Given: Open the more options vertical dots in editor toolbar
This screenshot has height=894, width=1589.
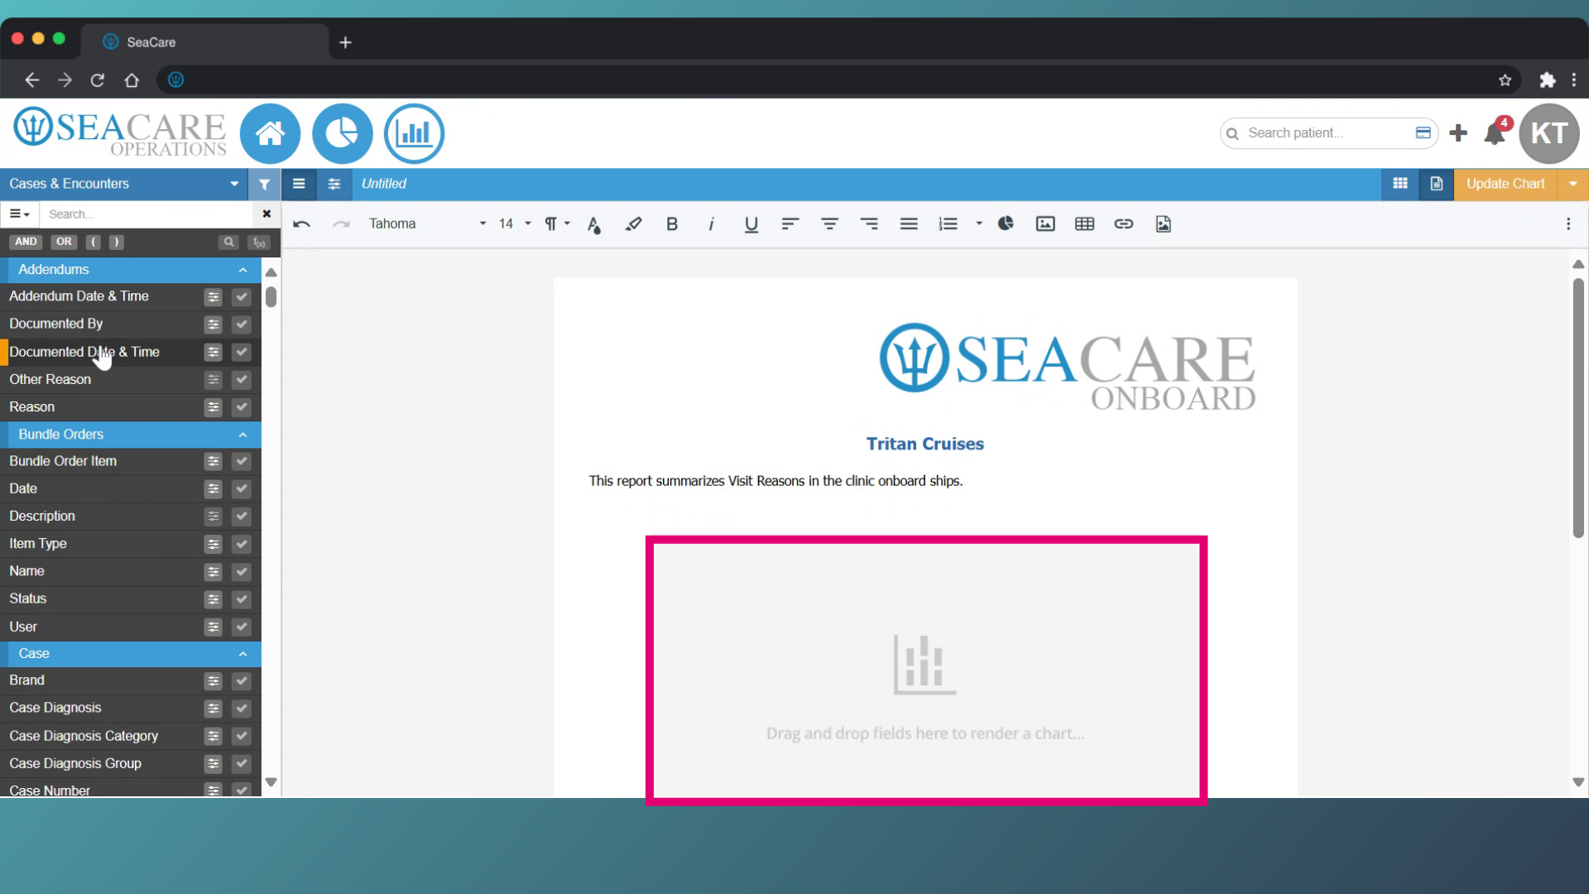Looking at the screenshot, I should tap(1568, 223).
